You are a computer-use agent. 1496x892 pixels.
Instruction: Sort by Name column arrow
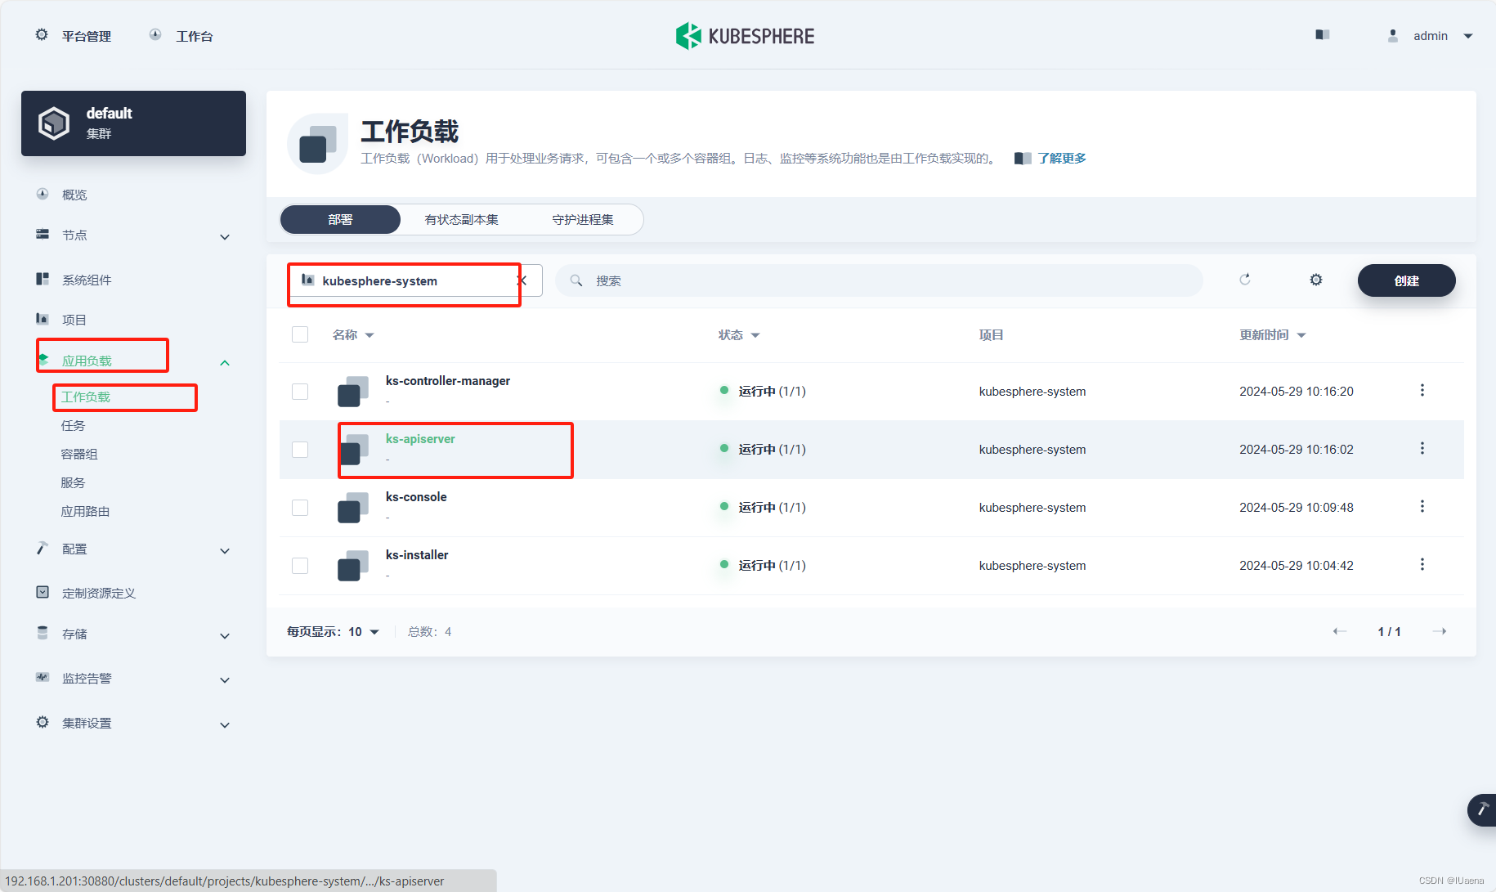(x=370, y=335)
